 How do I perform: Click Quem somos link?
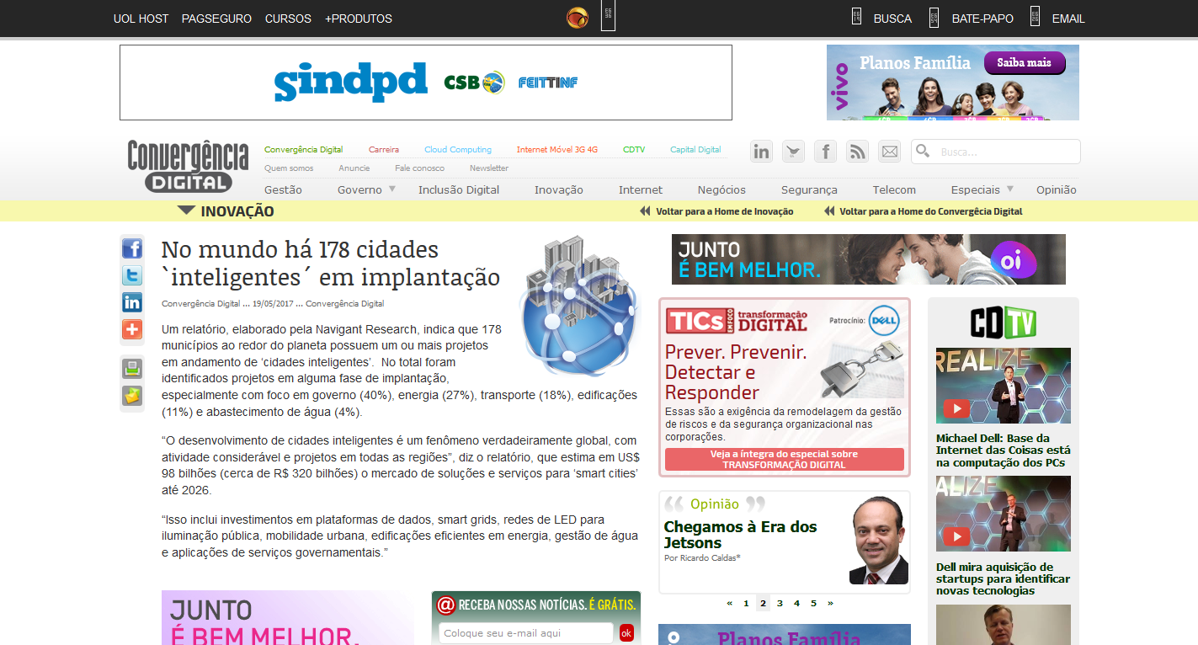click(x=289, y=168)
